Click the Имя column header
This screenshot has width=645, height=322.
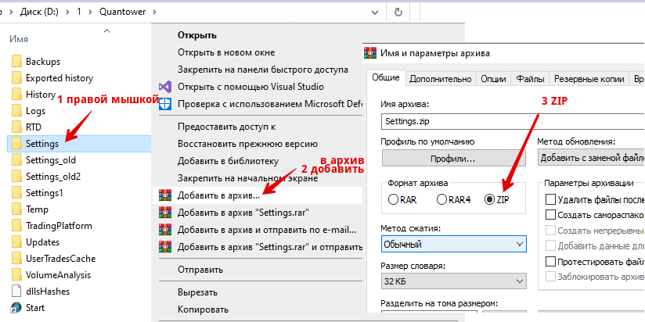[19, 39]
